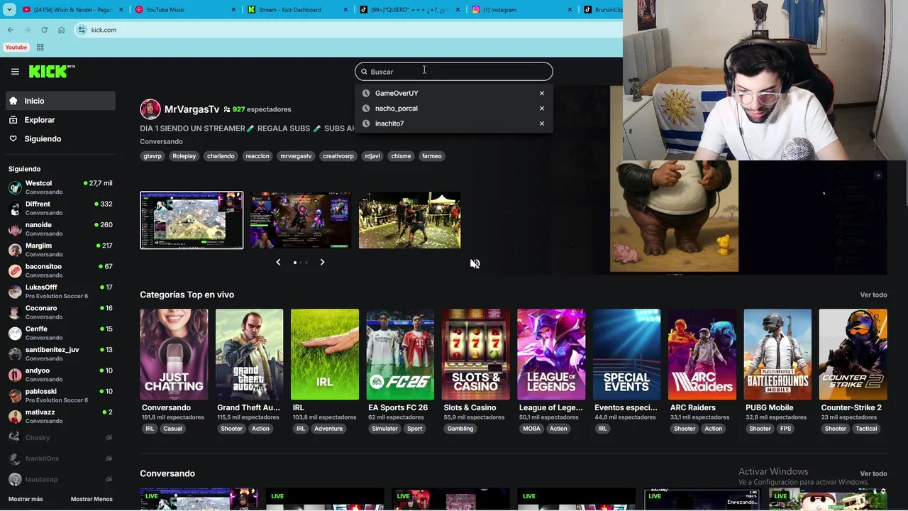Viewport: 908px width, 511px height.
Task: Remove GameOverUY from recent searches
Action: tap(542, 93)
